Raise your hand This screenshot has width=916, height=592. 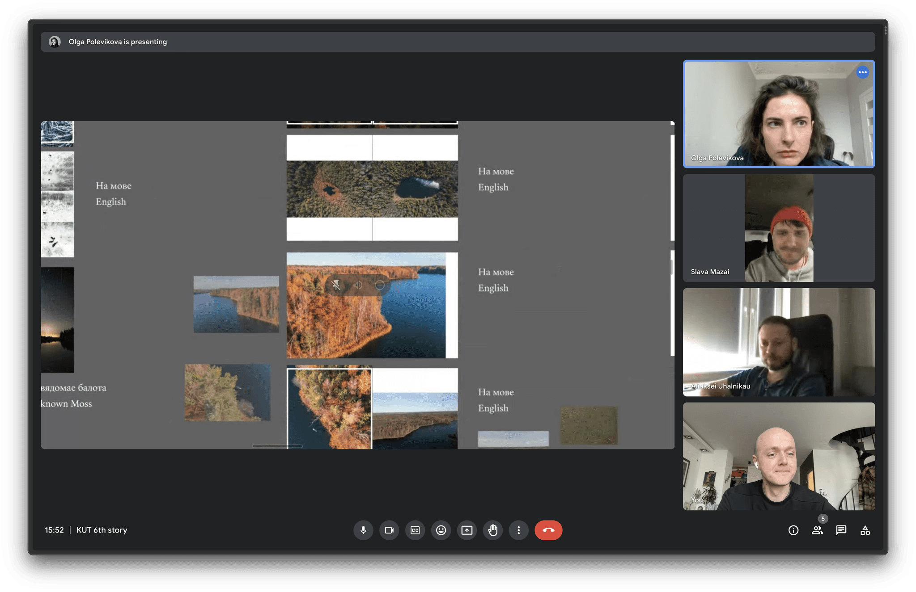493,530
